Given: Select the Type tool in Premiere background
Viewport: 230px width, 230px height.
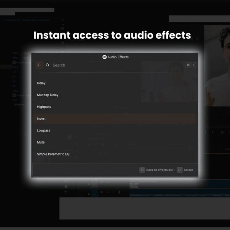Looking at the screenshot, I should (66, 192).
